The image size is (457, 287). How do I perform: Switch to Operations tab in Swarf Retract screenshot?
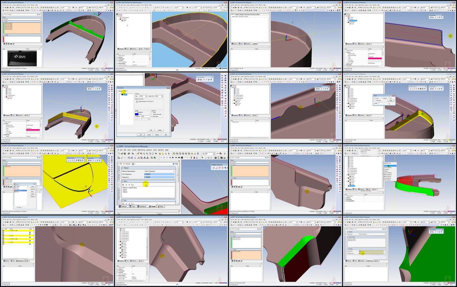click(x=142, y=206)
